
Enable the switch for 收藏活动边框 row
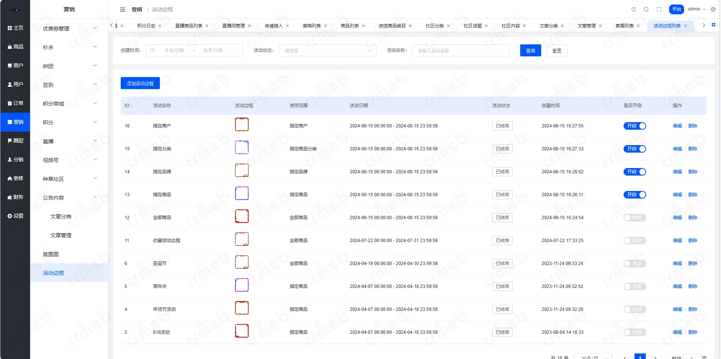point(634,241)
